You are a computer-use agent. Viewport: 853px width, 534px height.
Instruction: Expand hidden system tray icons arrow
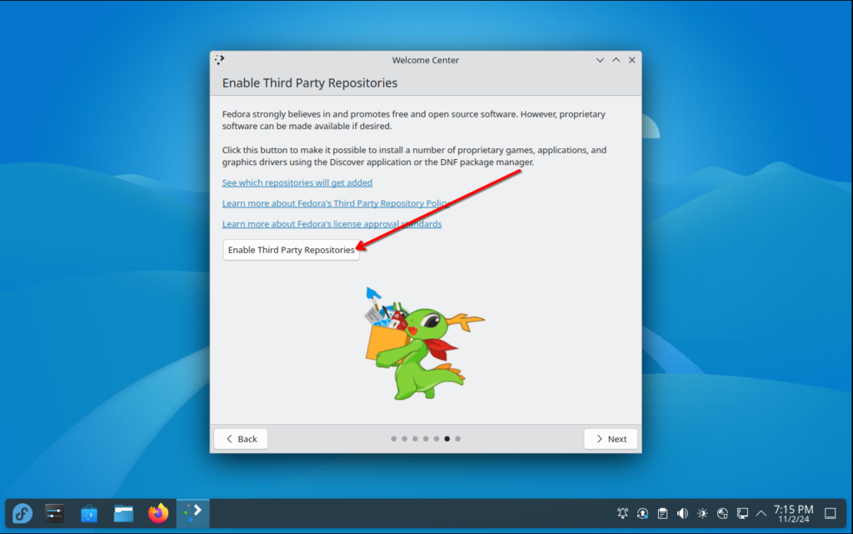point(761,513)
